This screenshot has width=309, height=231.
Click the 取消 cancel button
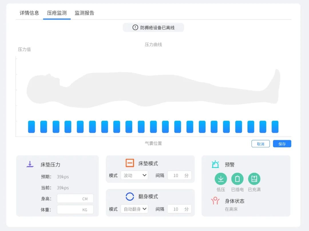point(261,144)
